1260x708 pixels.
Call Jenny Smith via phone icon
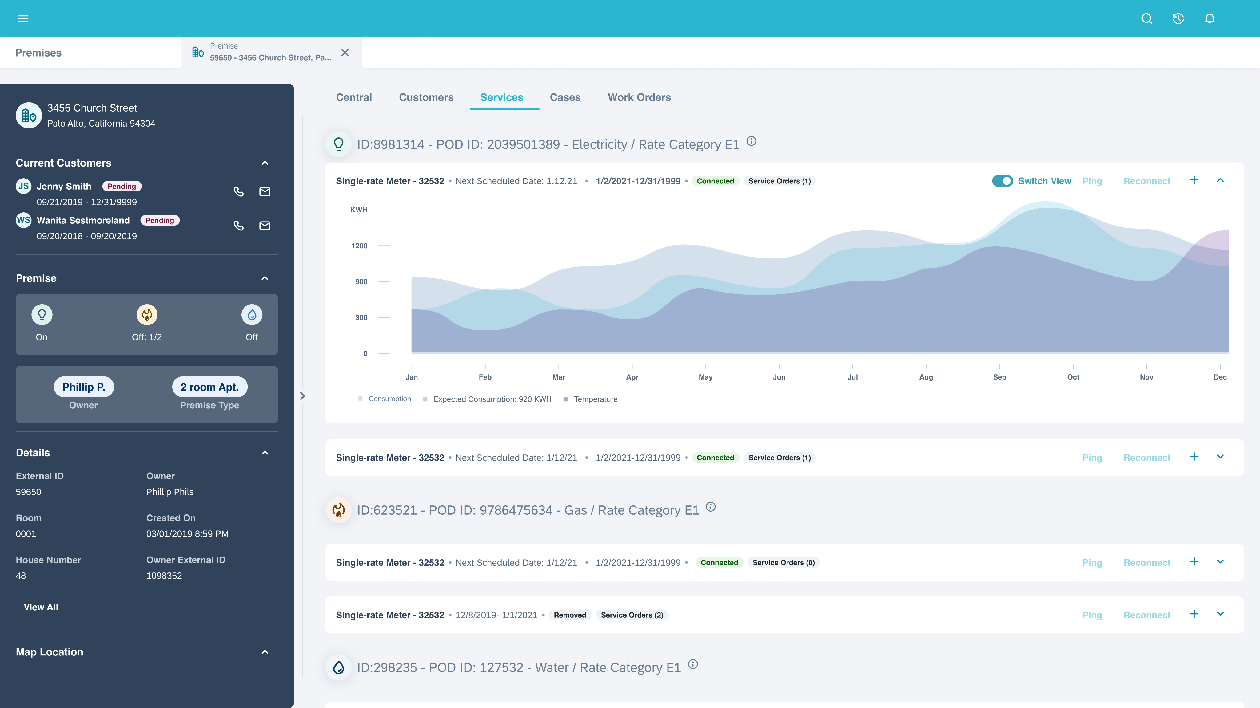pos(238,191)
